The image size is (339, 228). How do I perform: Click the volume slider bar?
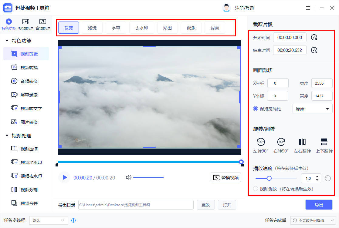pyautogui.click(x=148, y=177)
